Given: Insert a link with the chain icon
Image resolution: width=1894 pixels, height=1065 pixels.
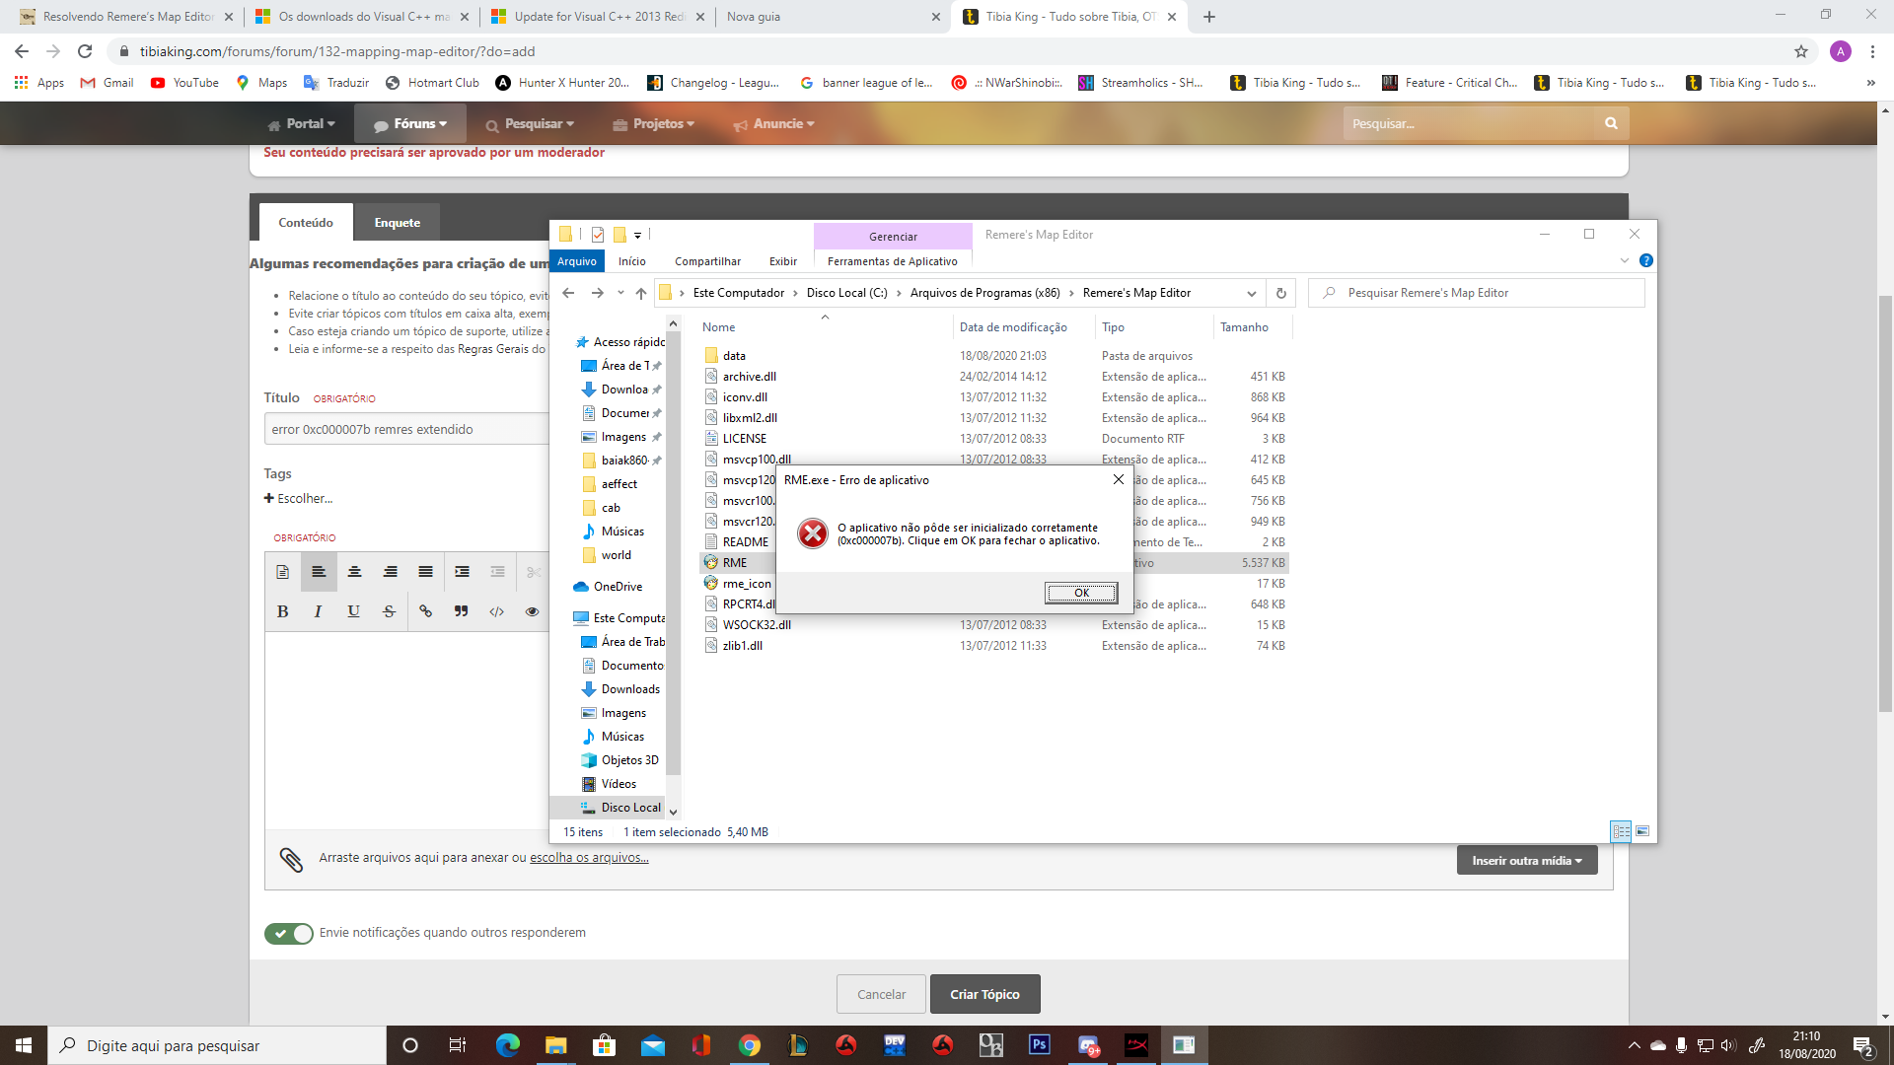Looking at the screenshot, I should (425, 611).
